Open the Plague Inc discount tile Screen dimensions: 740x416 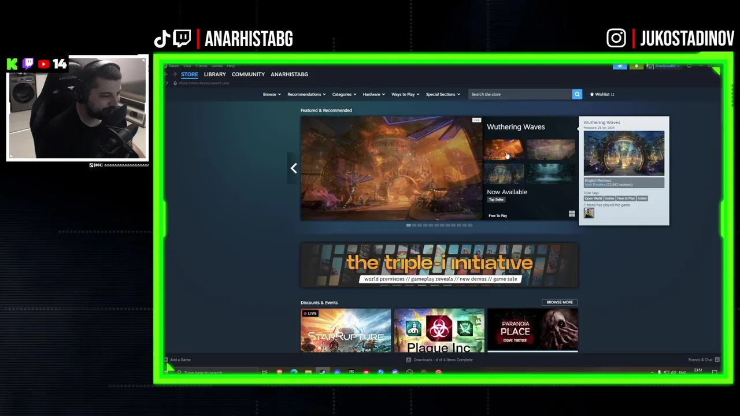click(439, 330)
